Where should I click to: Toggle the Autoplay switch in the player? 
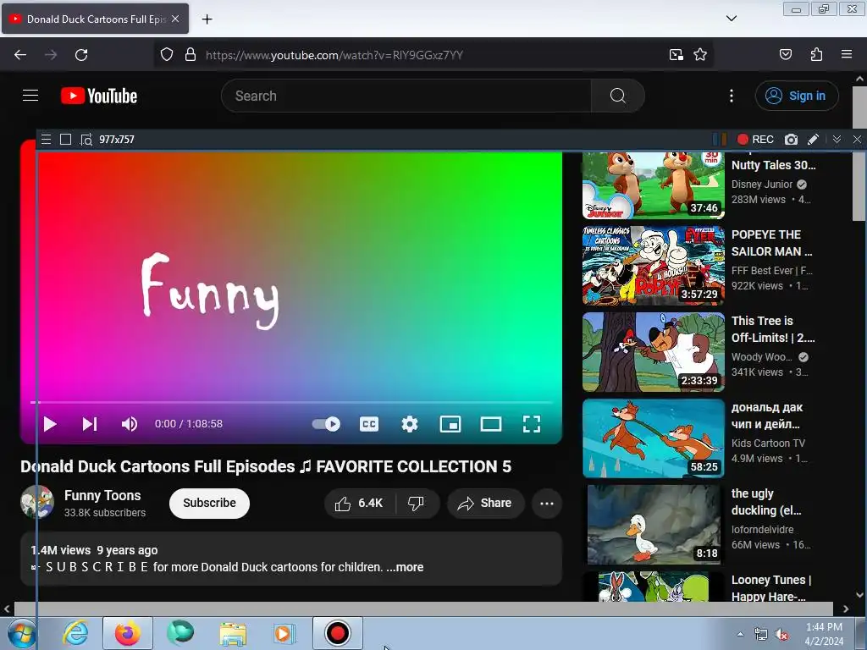coord(326,424)
